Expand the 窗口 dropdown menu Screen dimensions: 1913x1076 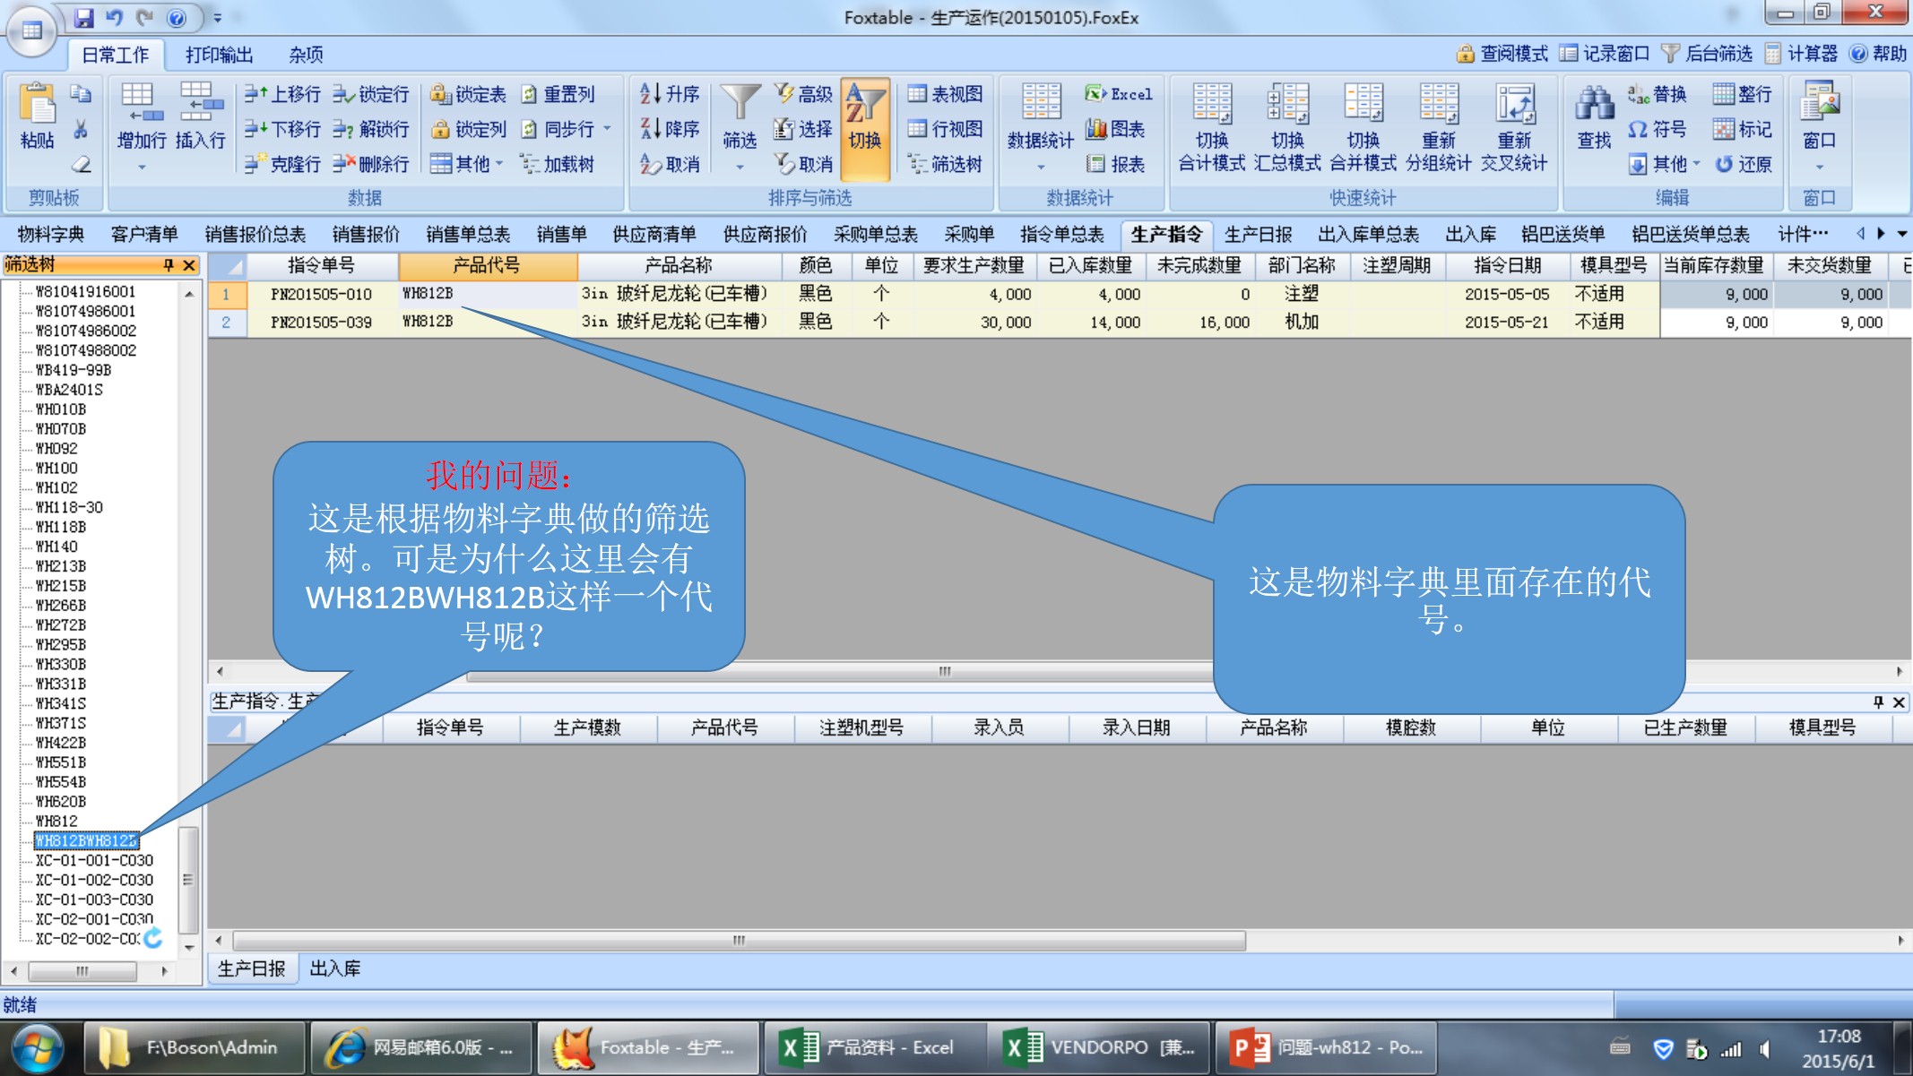(x=1819, y=168)
